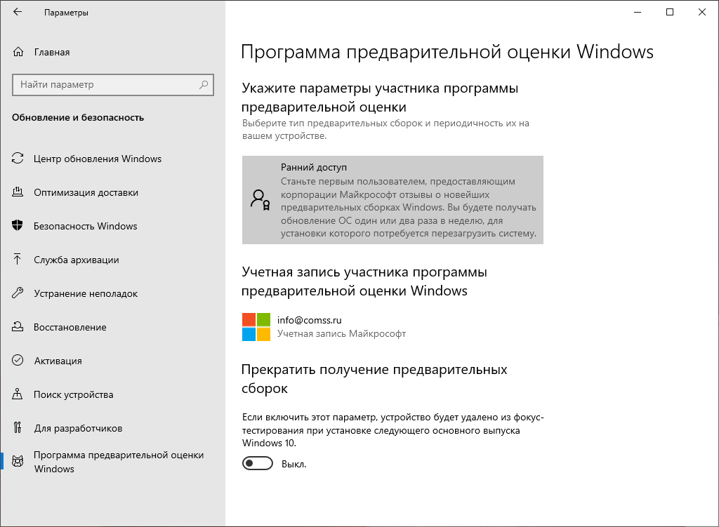Click the search magnifier in Найти параметр
The height and width of the screenshot is (527, 719).
tap(204, 84)
